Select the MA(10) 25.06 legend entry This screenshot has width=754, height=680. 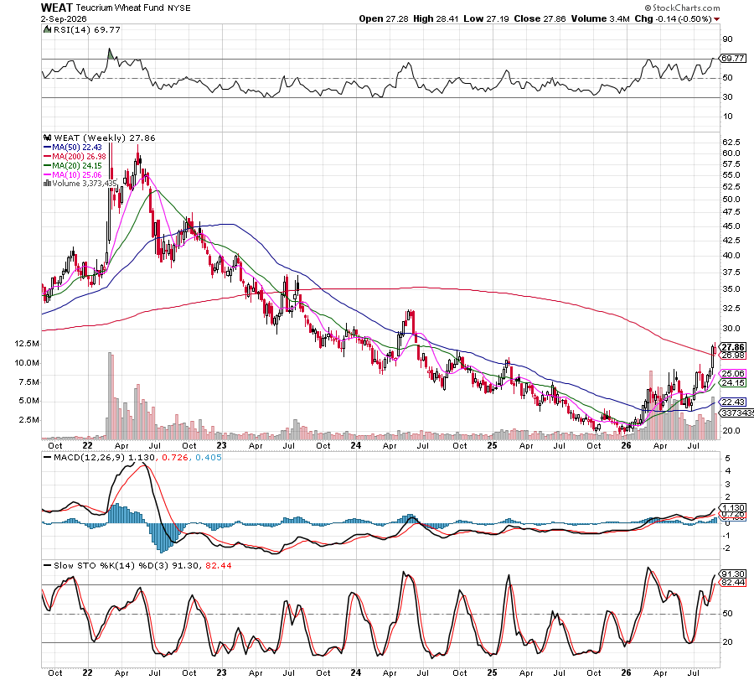coord(72,174)
